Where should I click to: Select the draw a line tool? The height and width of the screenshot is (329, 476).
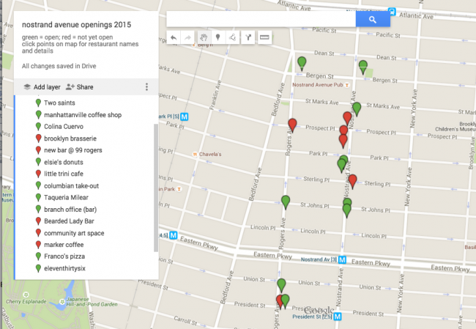[233, 37]
